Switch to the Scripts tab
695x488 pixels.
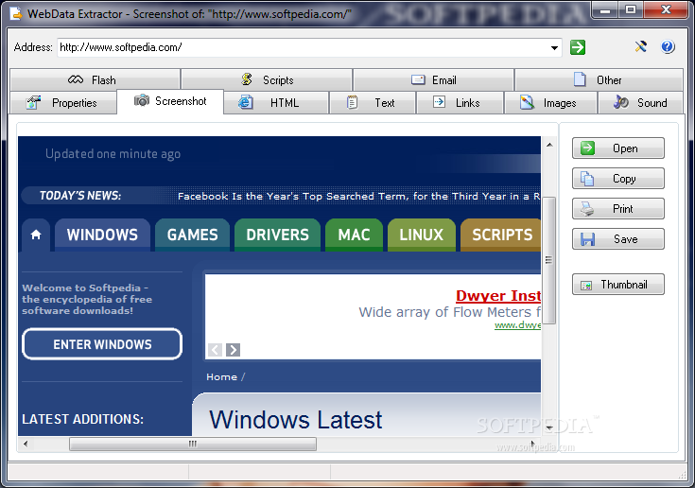click(x=267, y=79)
